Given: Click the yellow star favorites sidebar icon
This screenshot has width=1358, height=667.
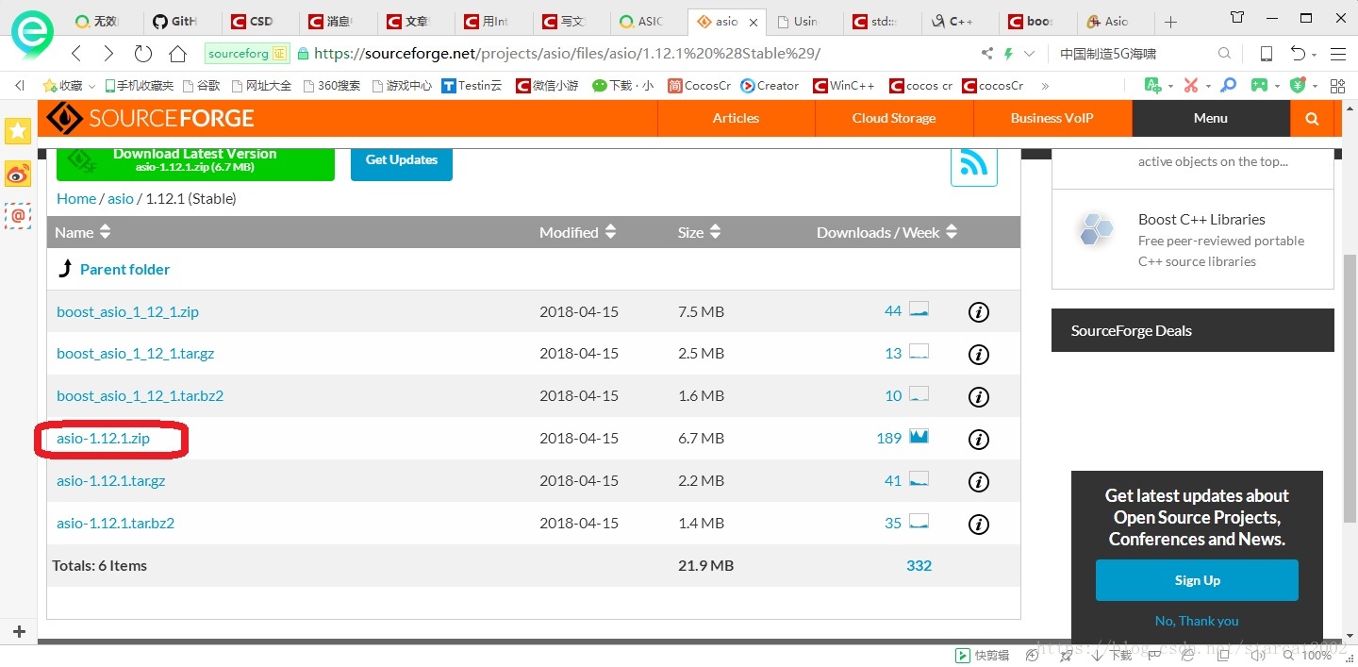Looking at the screenshot, I should tap(18, 131).
